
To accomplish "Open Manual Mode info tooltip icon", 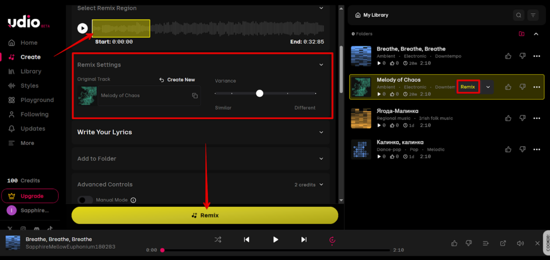I will pyautogui.click(x=133, y=200).
